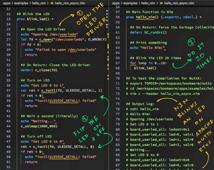
Task: Click line number 23 in left gutter
Action: (x=9, y=19)
